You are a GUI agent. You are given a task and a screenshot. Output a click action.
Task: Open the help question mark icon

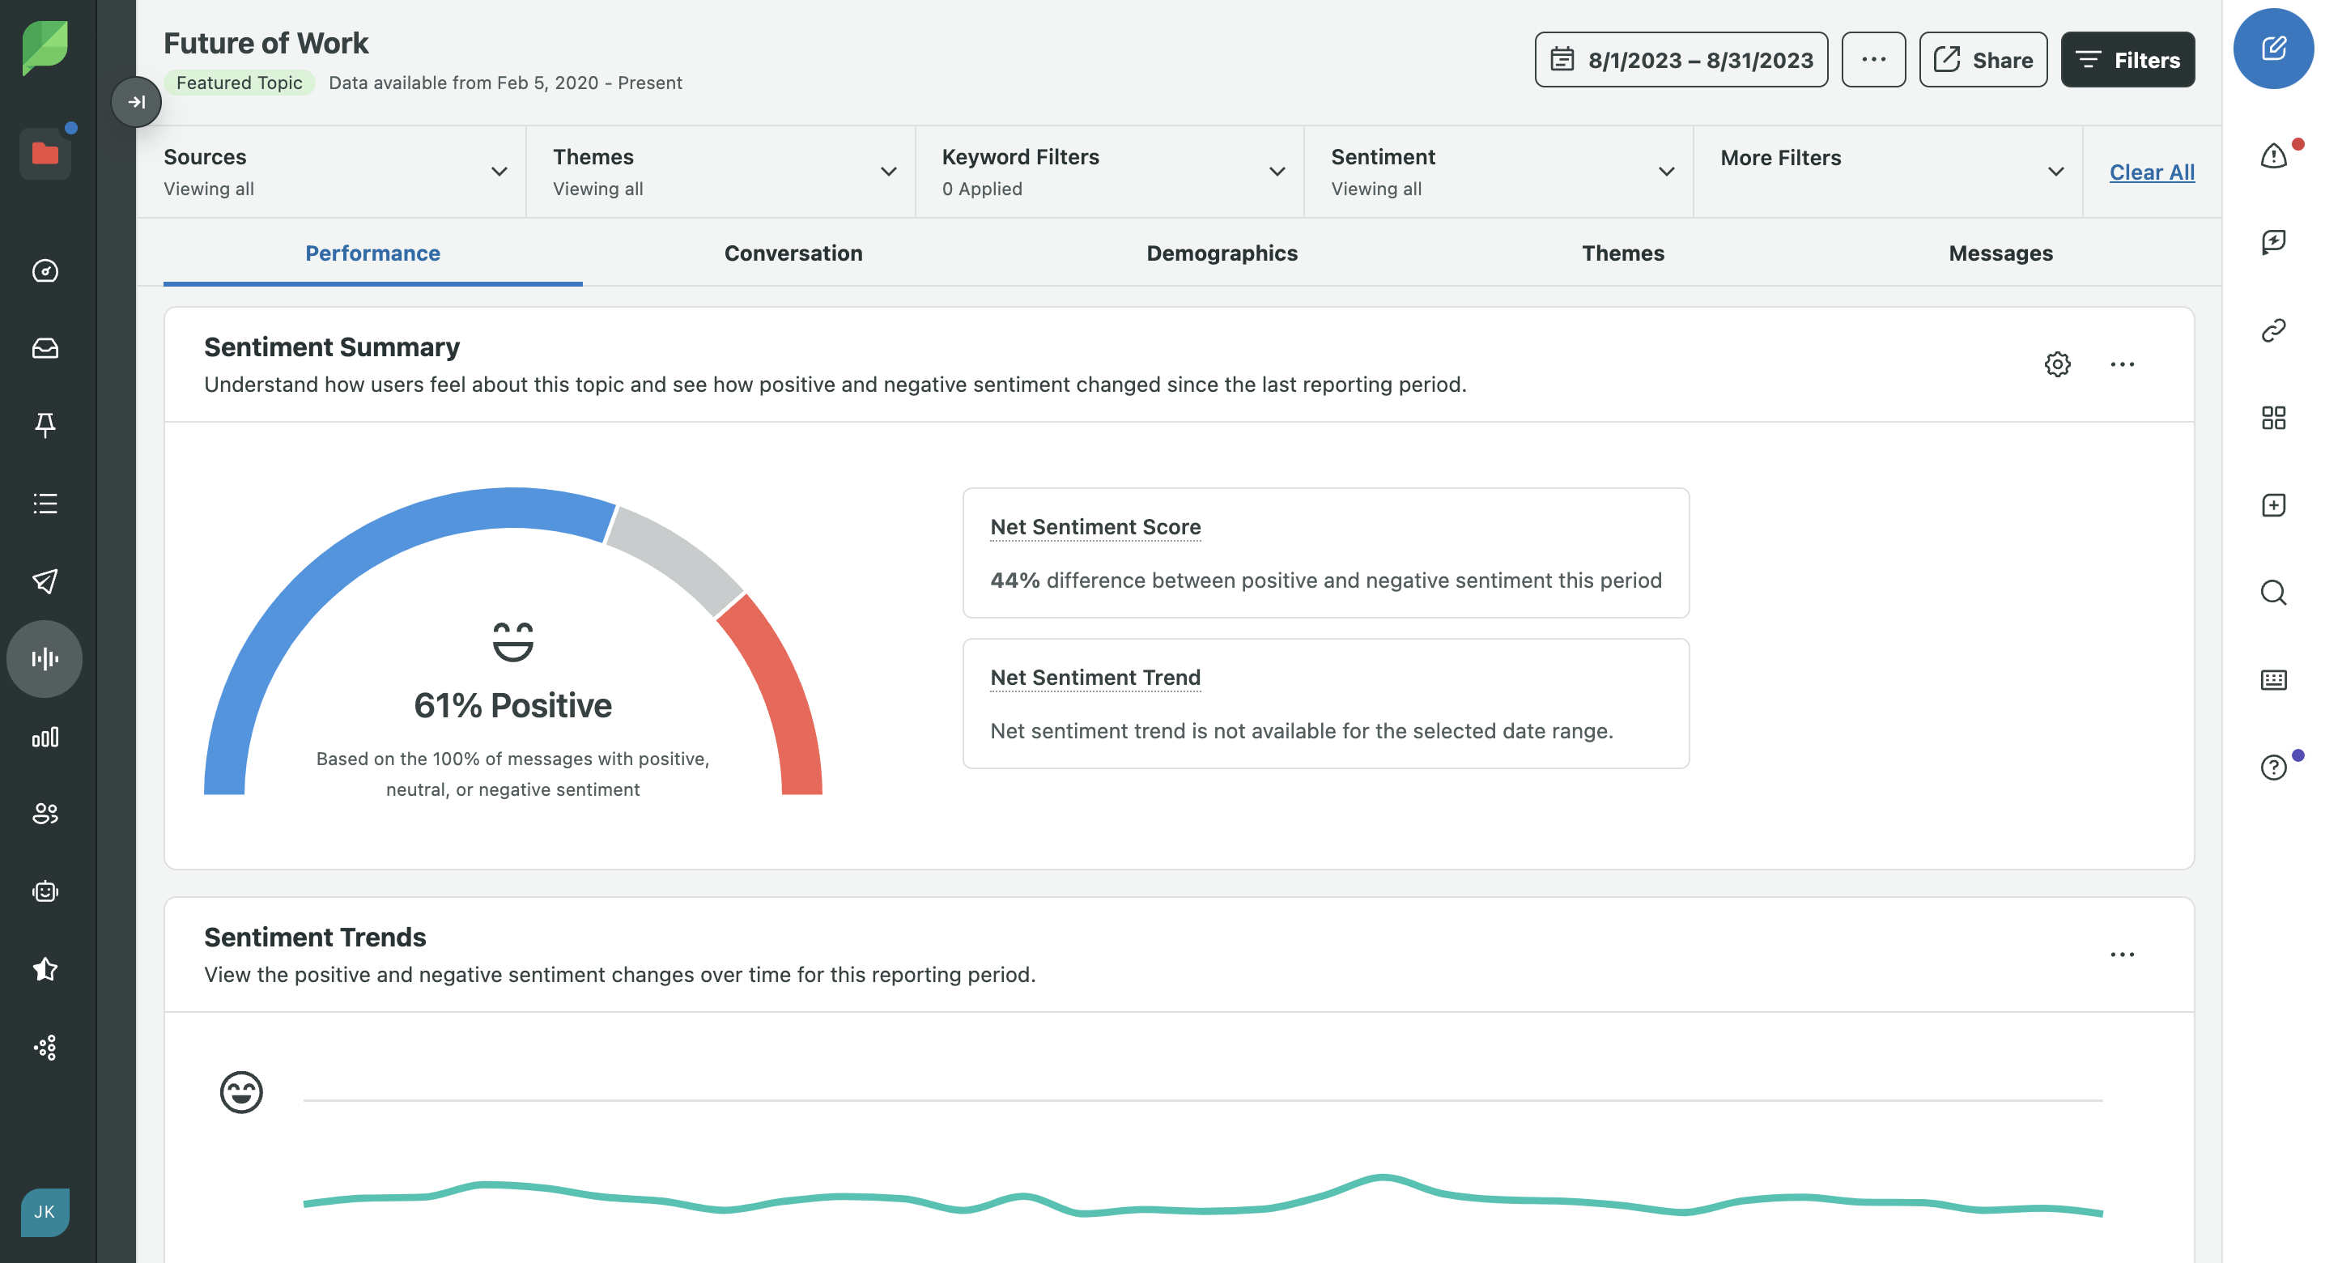(x=2272, y=767)
